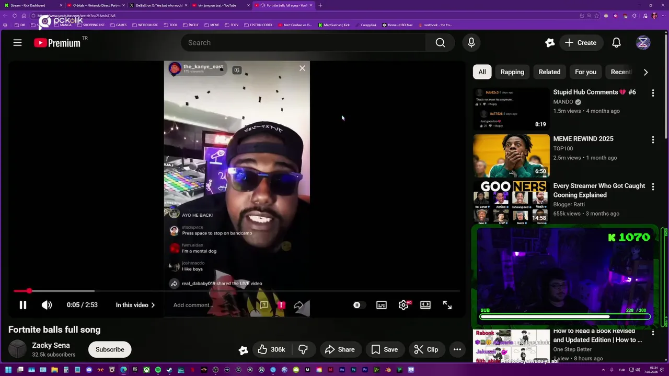The height and width of the screenshot is (376, 669).
Task: Click the YouTube search input field
Action: [x=303, y=43]
